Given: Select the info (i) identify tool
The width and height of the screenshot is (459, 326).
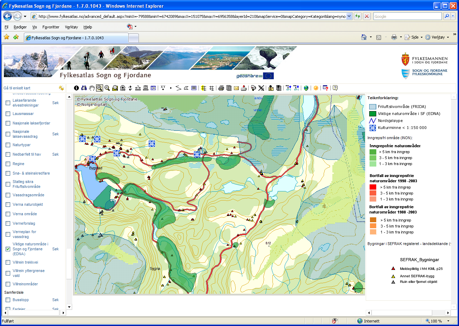Looking at the screenshot, I should tap(76, 88).
